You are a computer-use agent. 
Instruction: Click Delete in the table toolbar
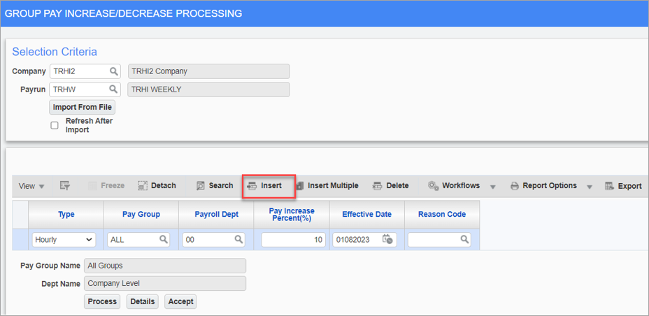coord(391,186)
